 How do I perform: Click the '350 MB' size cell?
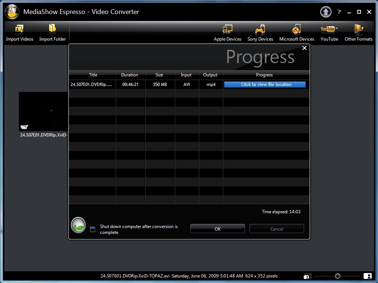coord(160,84)
